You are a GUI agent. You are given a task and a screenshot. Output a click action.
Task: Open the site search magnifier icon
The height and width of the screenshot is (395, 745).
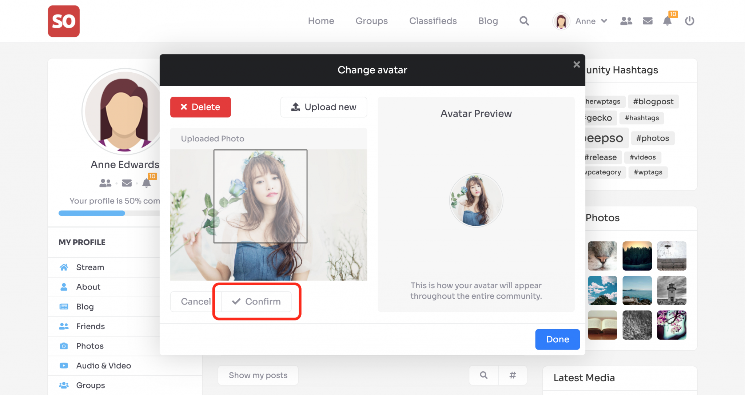(524, 21)
